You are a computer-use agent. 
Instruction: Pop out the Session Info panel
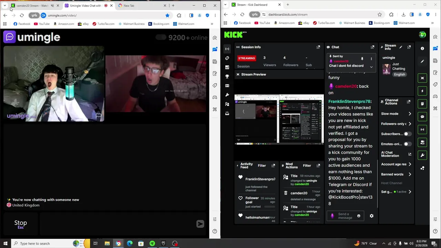[318, 47]
